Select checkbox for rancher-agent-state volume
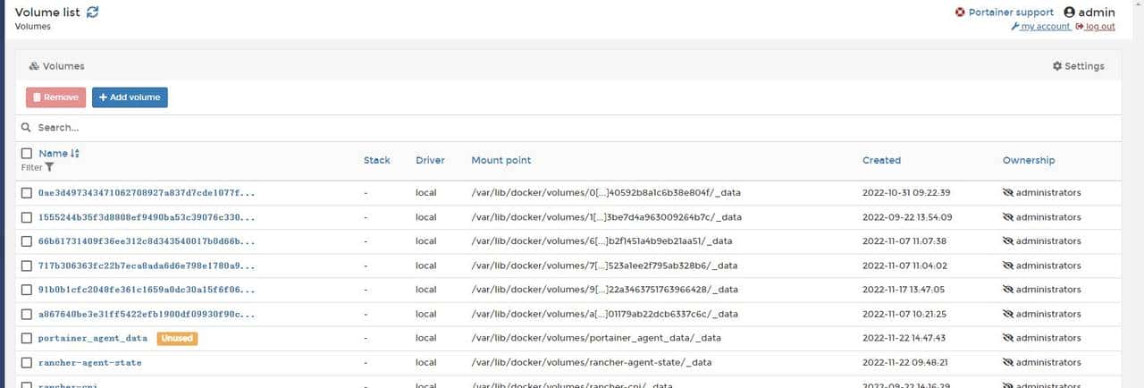 27,363
